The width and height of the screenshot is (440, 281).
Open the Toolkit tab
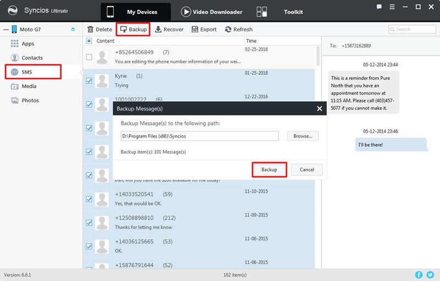293,12
